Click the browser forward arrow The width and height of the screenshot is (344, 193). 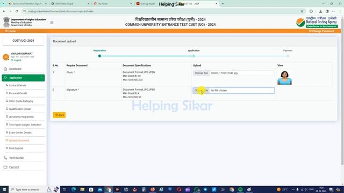click(x=10, y=11)
